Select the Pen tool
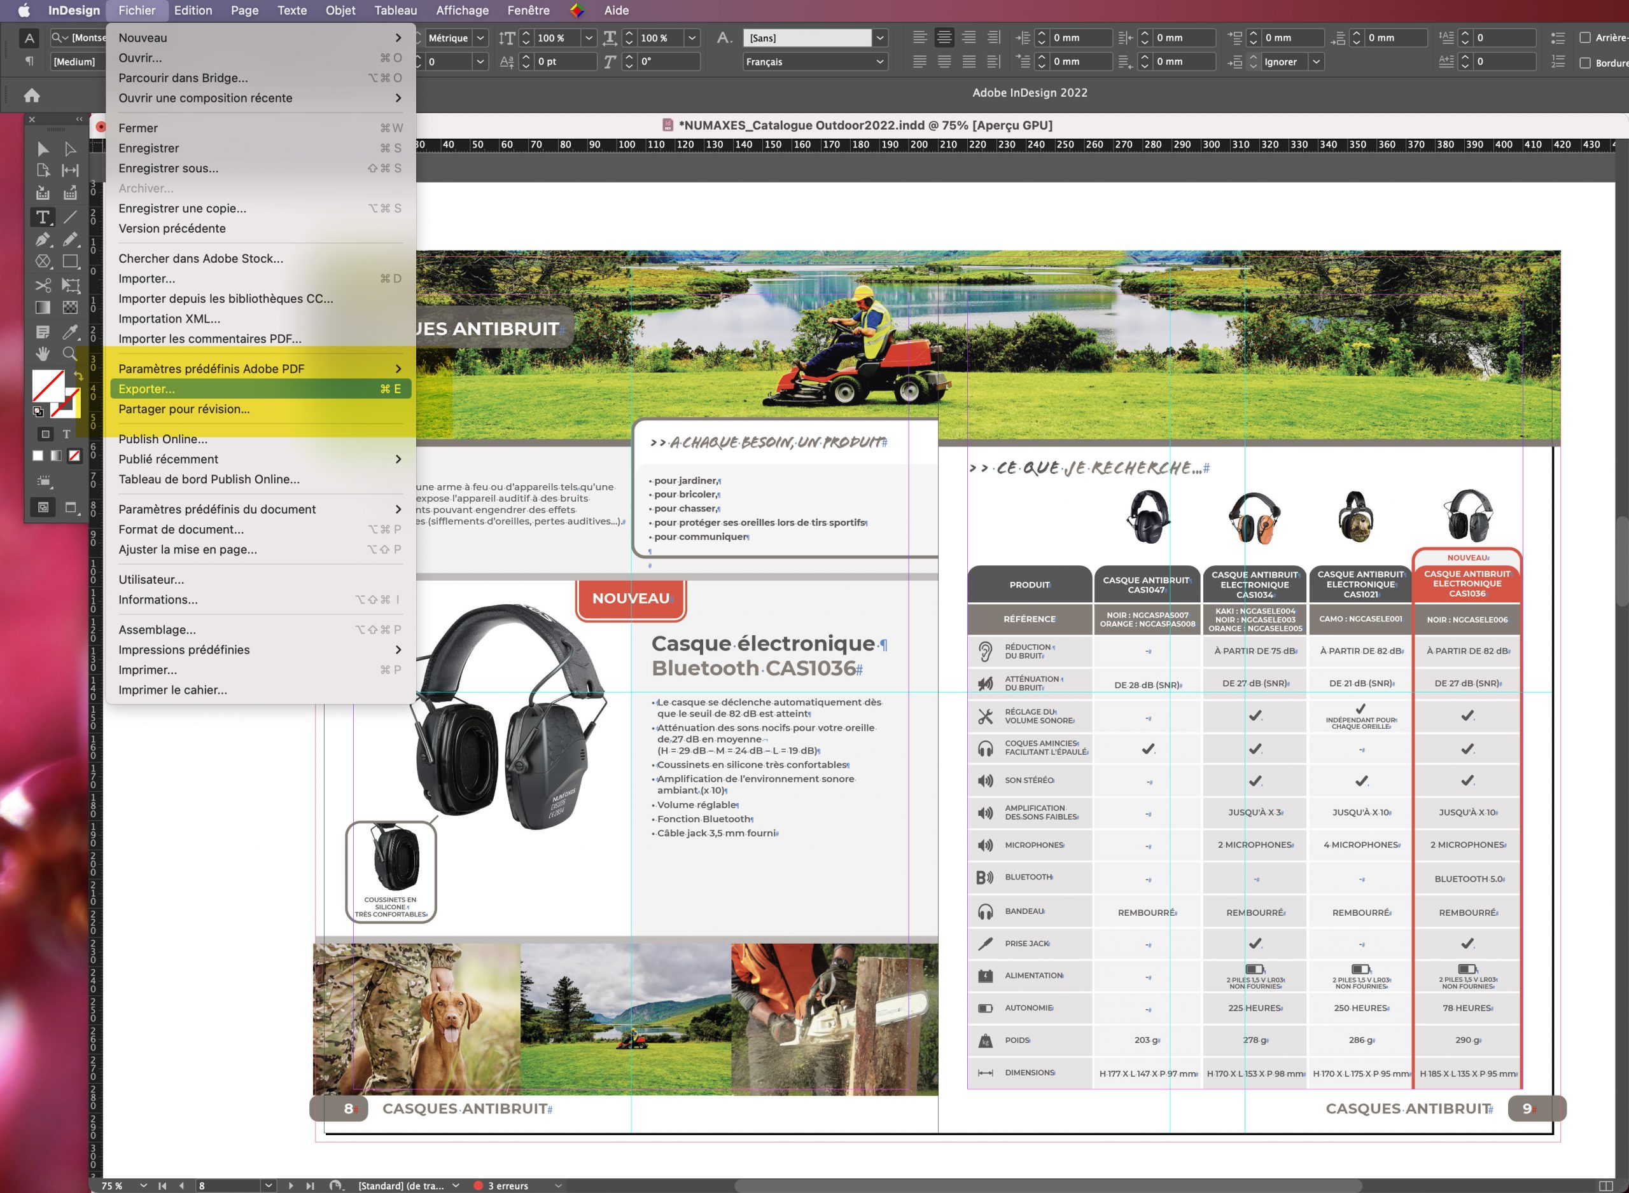The height and width of the screenshot is (1193, 1629). [x=43, y=239]
